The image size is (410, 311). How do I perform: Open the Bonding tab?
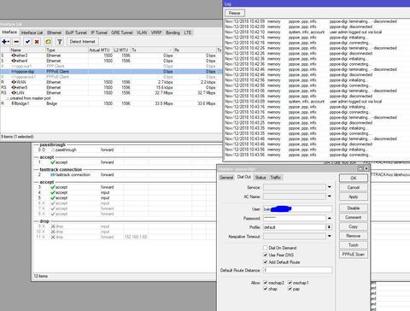(x=173, y=32)
